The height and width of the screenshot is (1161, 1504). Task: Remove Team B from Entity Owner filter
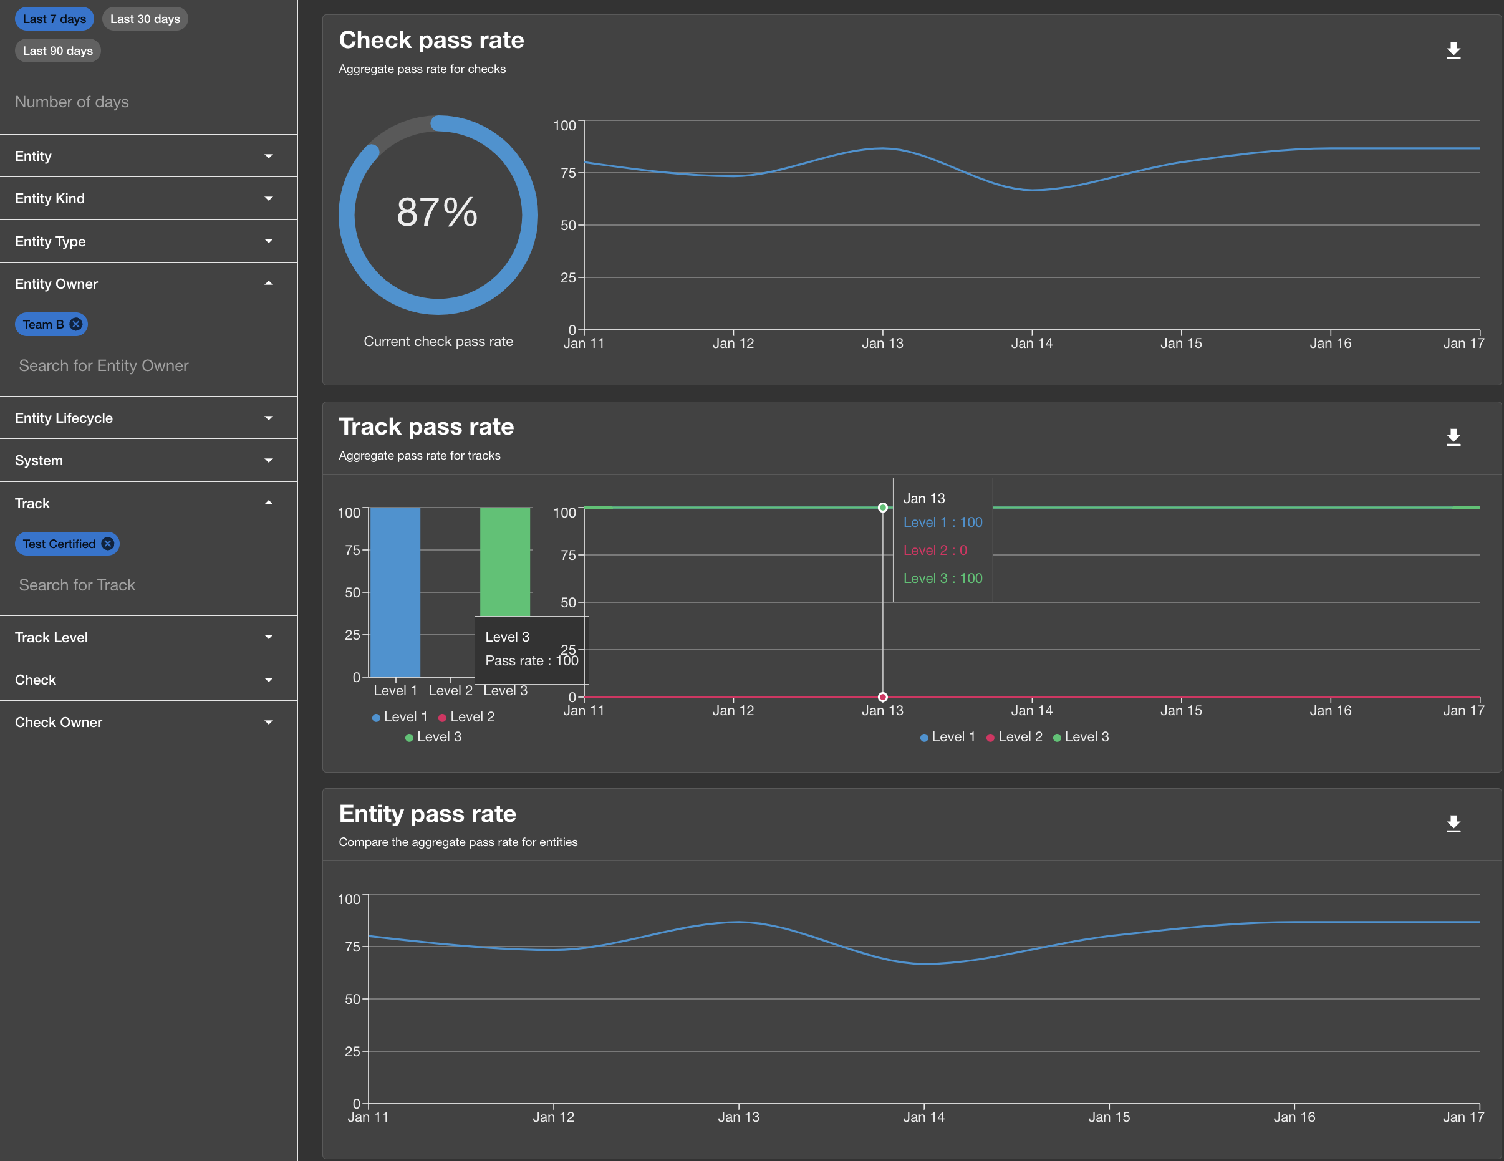click(x=75, y=324)
